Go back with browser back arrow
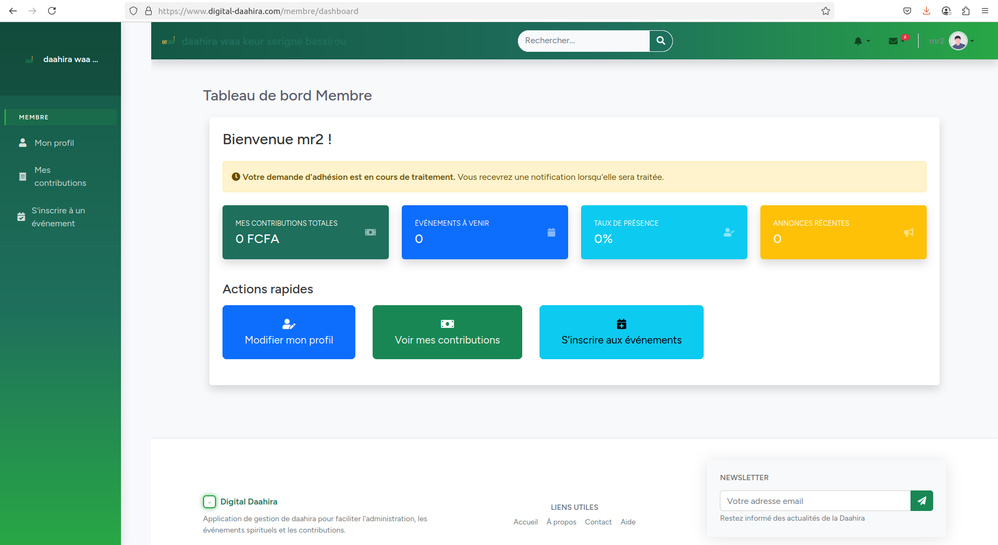The width and height of the screenshot is (998, 545). 13,11
